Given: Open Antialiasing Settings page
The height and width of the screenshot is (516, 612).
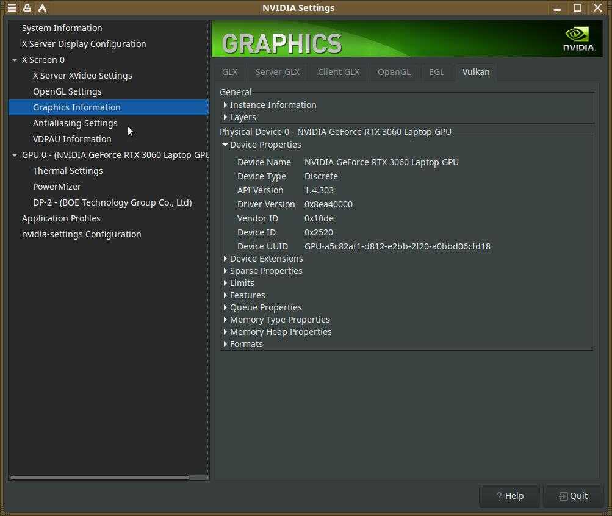Looking at the screenshot, I should point(75,123).
